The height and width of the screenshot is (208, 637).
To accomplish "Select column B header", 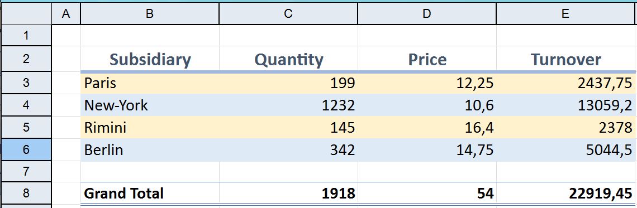I will (150, 14).
